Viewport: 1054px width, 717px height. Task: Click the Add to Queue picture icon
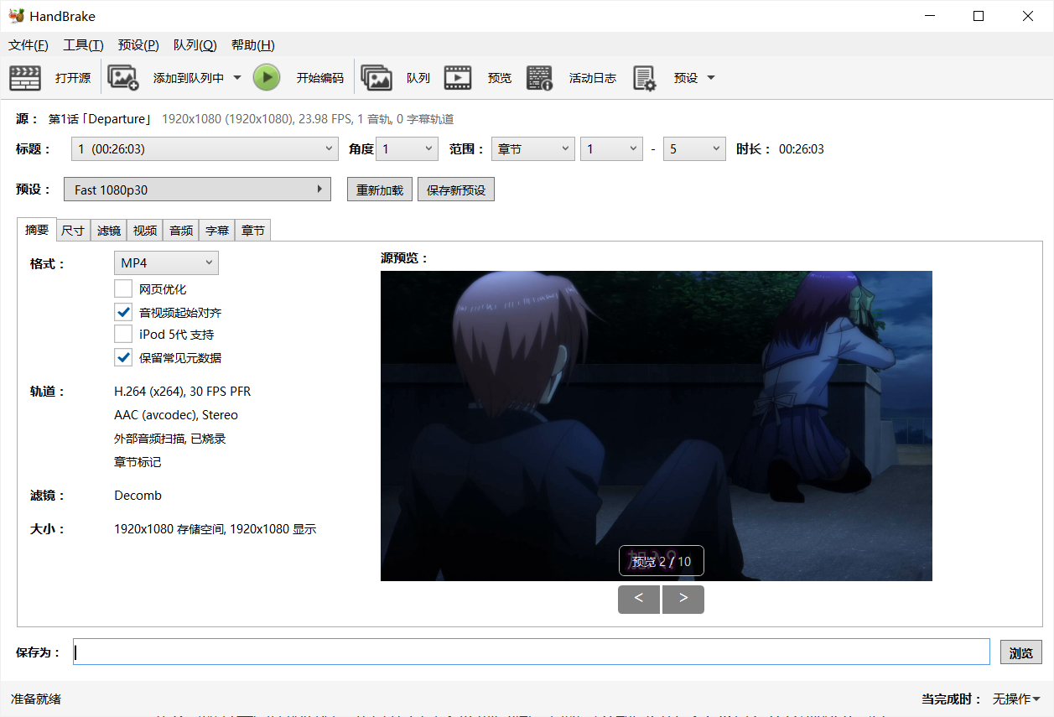click(123, 78)
